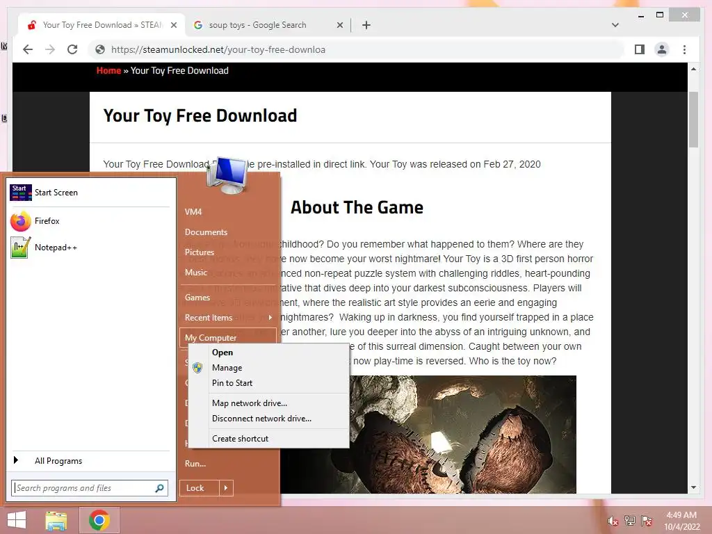Click the page scrollbar up arrow

pos(693,69)
